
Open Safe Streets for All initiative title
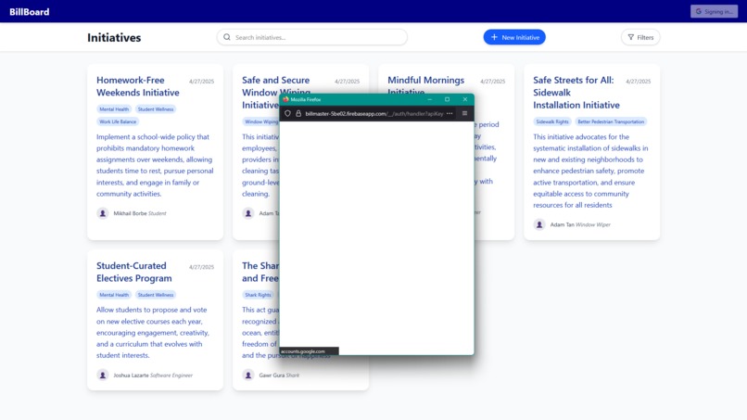point(576,93)
